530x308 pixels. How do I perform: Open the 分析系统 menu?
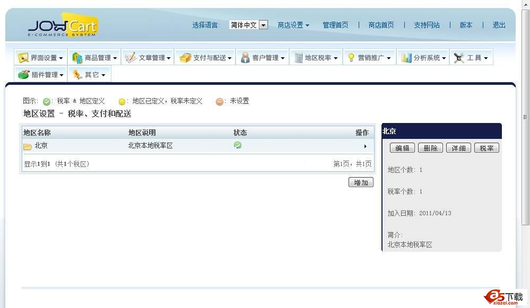[x=423, y=58]
